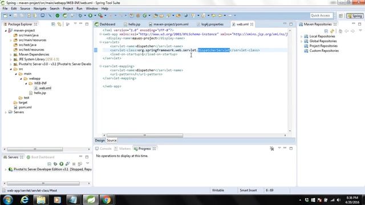The width and height of the screenshot is (365, 205).
Task: Open the Spring Dashboard leaf toolbar icon
Action: tap(65, 15)
